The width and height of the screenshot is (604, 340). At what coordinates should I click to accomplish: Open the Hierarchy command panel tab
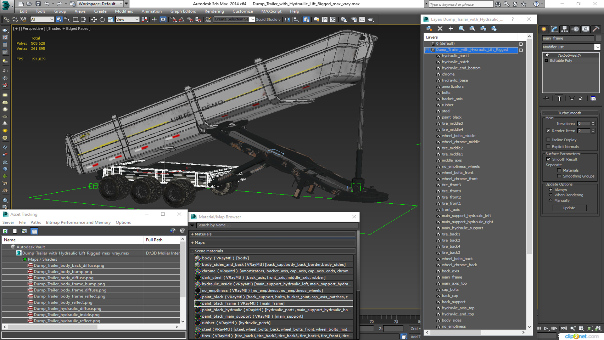565,29
